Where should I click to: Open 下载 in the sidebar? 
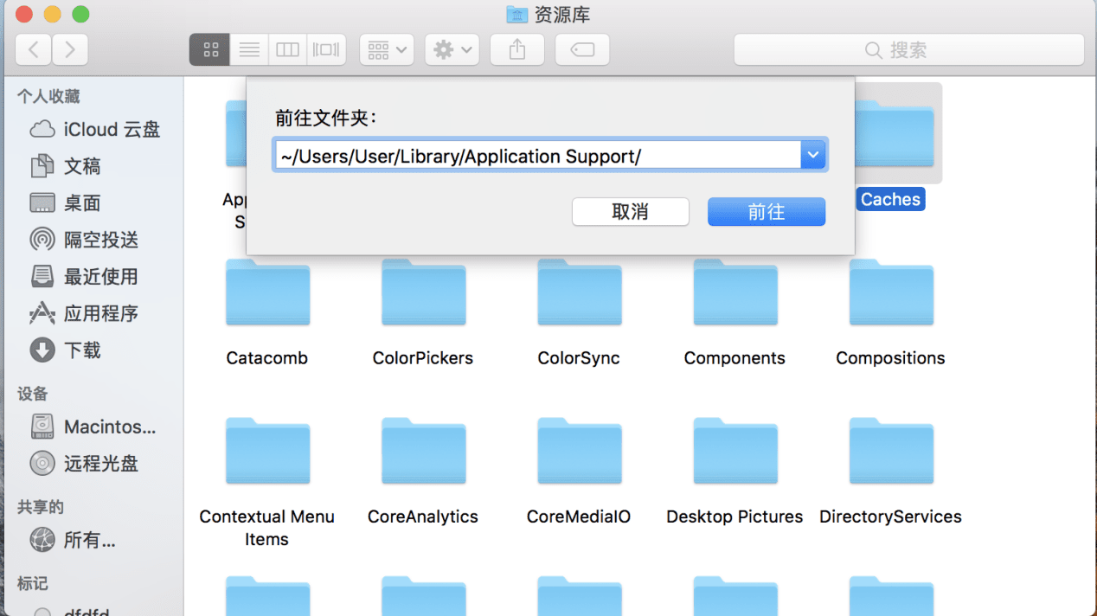[x=66, y=350]
